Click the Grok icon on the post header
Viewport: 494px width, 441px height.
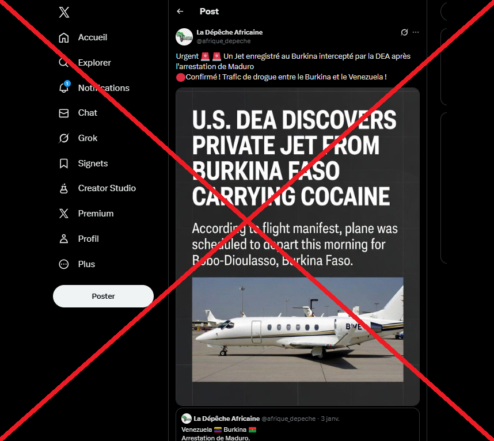coord(404,32)
